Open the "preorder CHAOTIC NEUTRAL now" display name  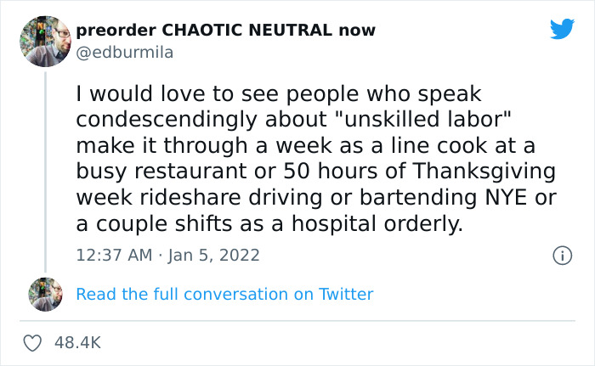pos(225,31)
